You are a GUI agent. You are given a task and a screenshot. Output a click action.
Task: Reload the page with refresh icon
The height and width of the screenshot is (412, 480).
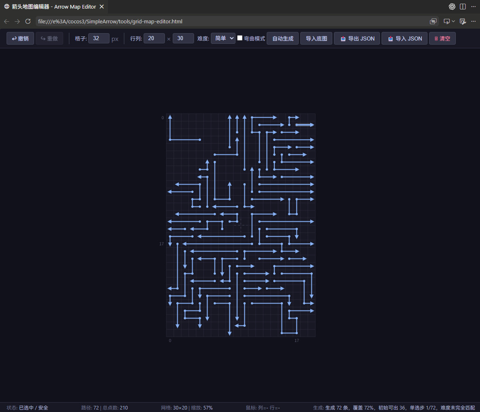tap(28, 21)
